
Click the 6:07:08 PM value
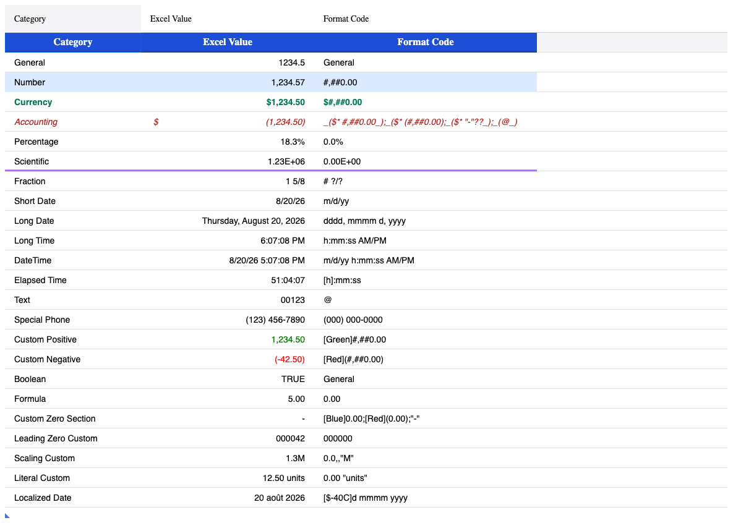(x=227, y=240)
